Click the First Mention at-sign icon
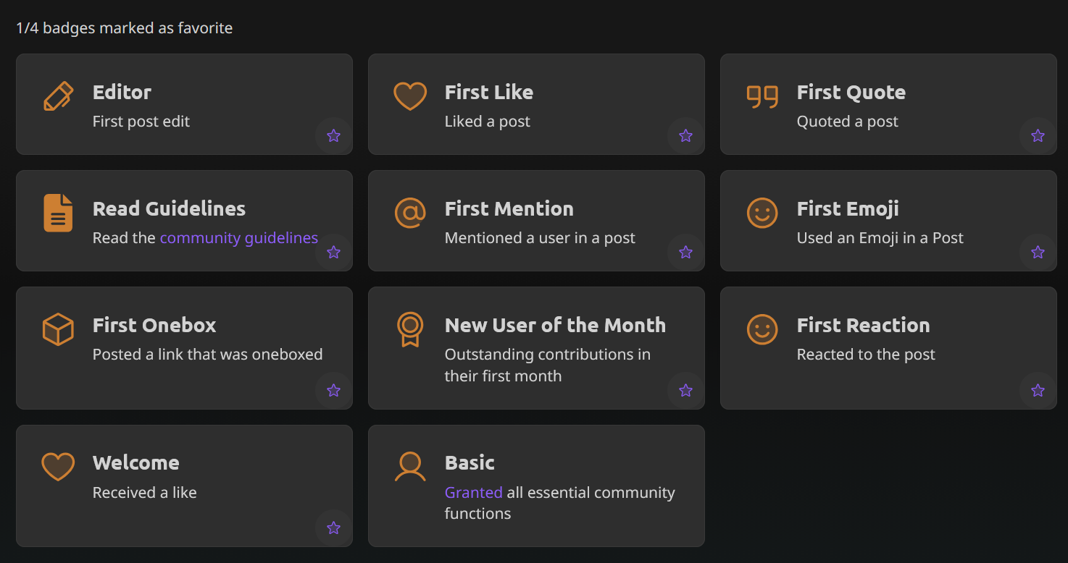This screenshot has height=563, width=1068. click(x=410, y=213)
